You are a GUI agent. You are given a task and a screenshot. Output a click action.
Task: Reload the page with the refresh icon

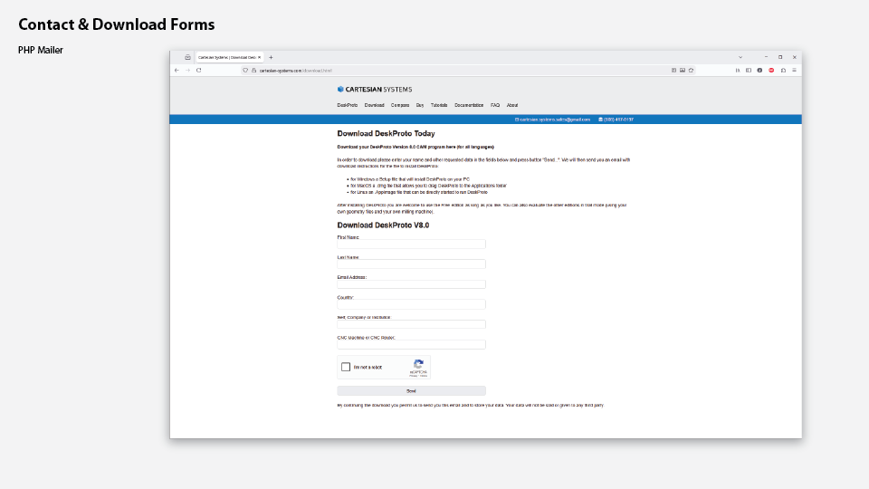click(198, 70)
